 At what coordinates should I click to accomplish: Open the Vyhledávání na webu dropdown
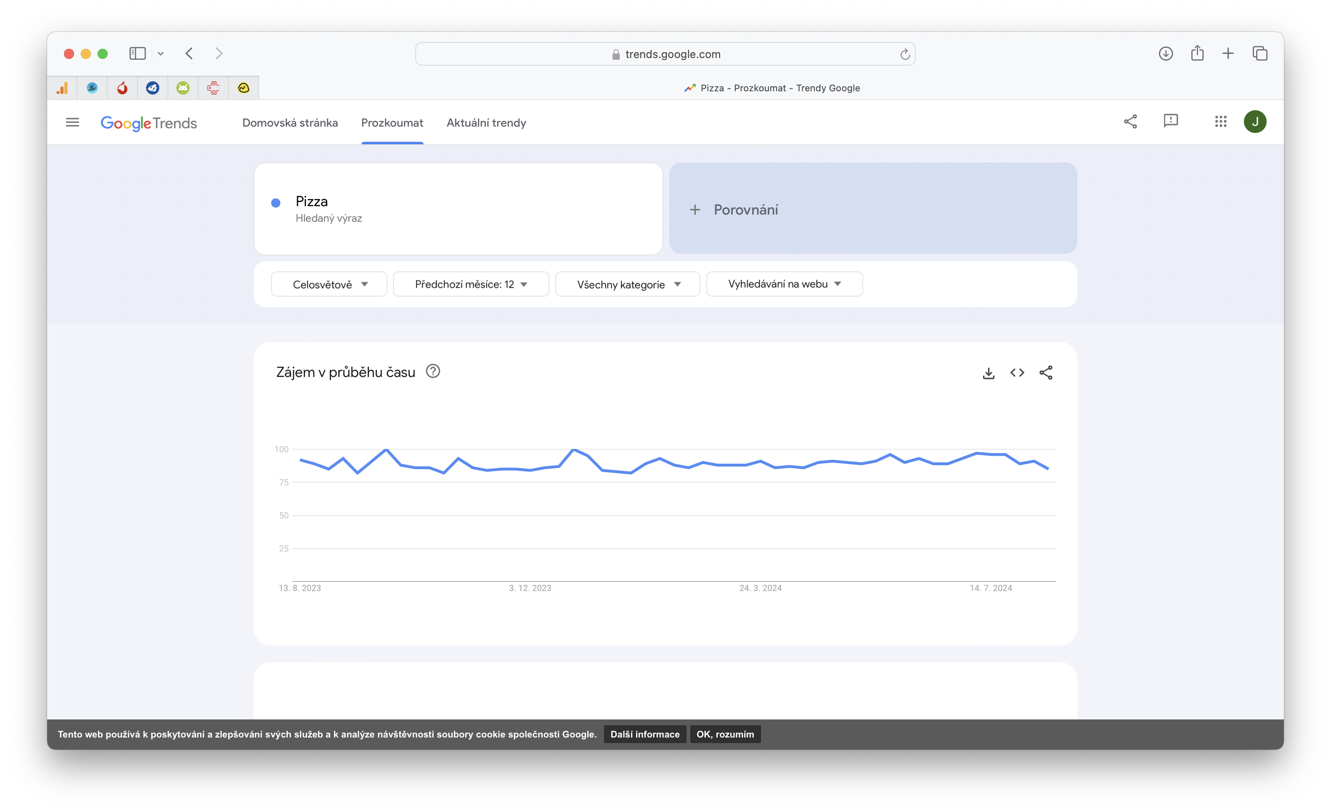click(x=784, y=284)
